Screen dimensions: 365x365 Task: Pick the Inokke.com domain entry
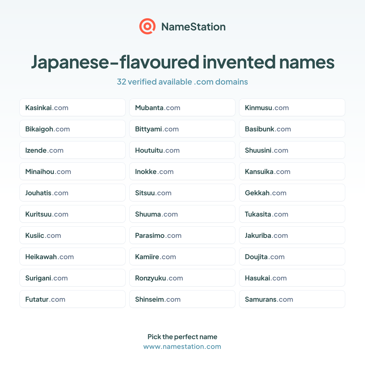tap(182, 171)
